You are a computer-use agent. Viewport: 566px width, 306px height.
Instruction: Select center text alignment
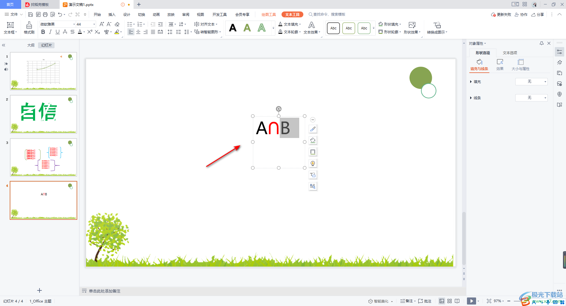coord(138,32)
